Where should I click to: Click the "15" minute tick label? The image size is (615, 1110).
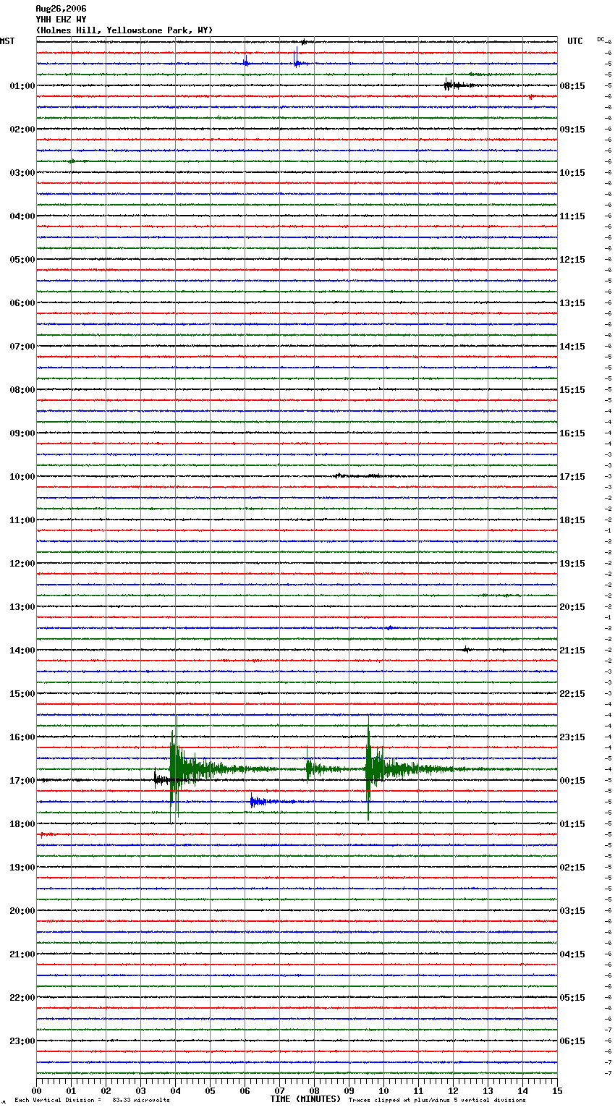(x=557, y=1090)
